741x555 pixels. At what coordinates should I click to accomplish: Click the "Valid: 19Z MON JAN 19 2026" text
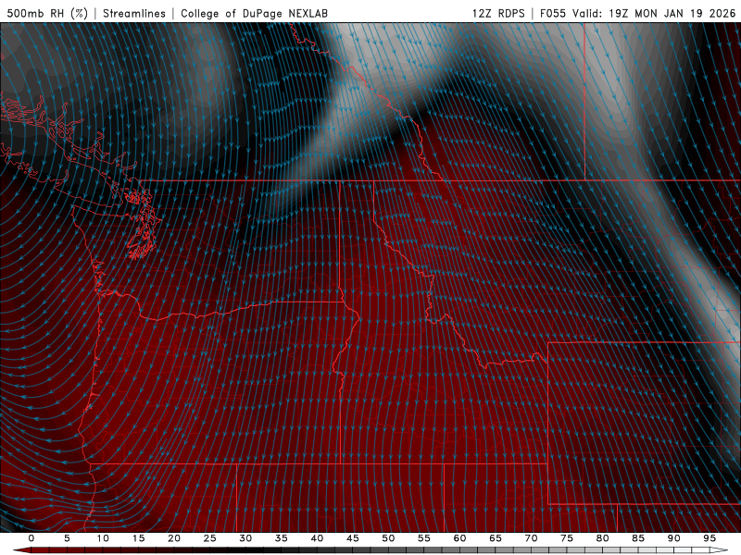tap(655, 13)
